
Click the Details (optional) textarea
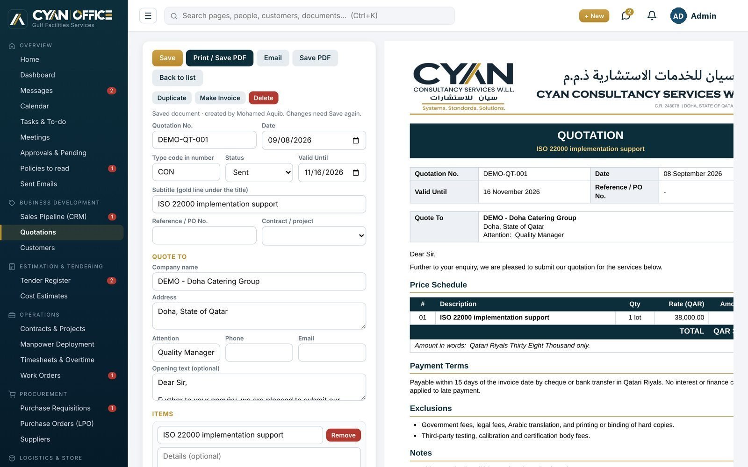[x=259, y=457]
